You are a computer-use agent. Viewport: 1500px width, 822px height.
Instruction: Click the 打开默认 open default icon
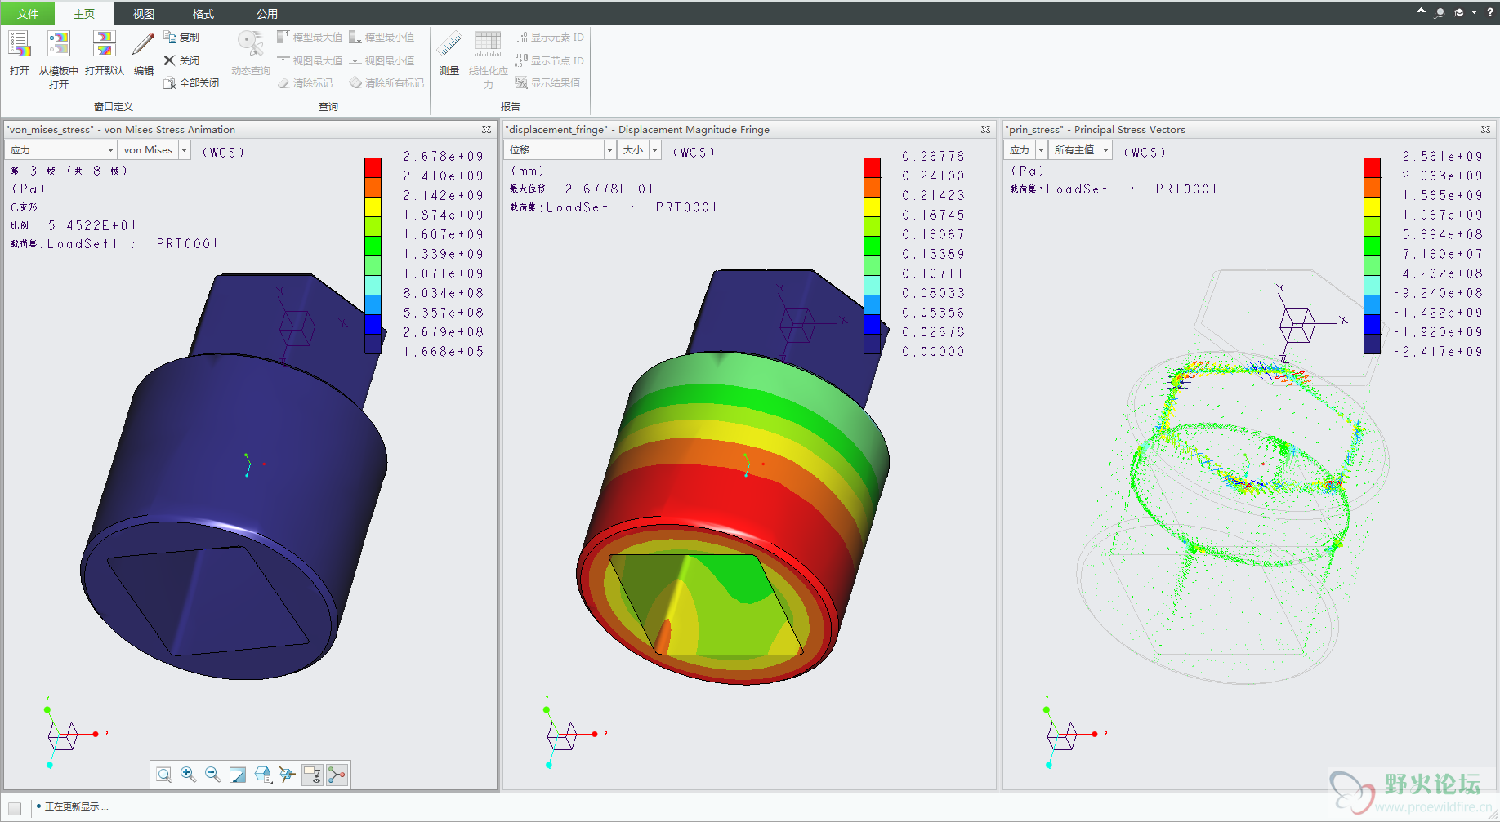pyautogui.click(x=104, y=44)
